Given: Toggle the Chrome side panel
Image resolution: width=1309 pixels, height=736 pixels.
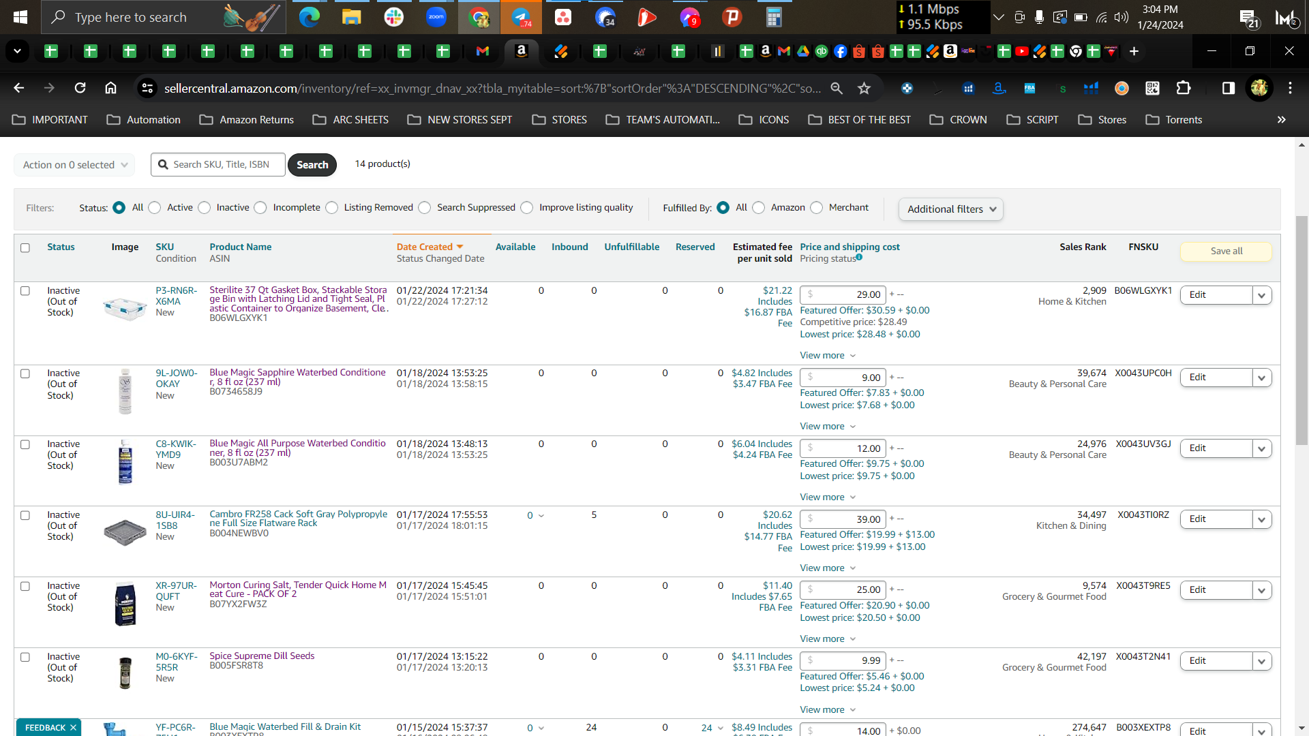Looking at the screenshot, I should click(1228, 88).
